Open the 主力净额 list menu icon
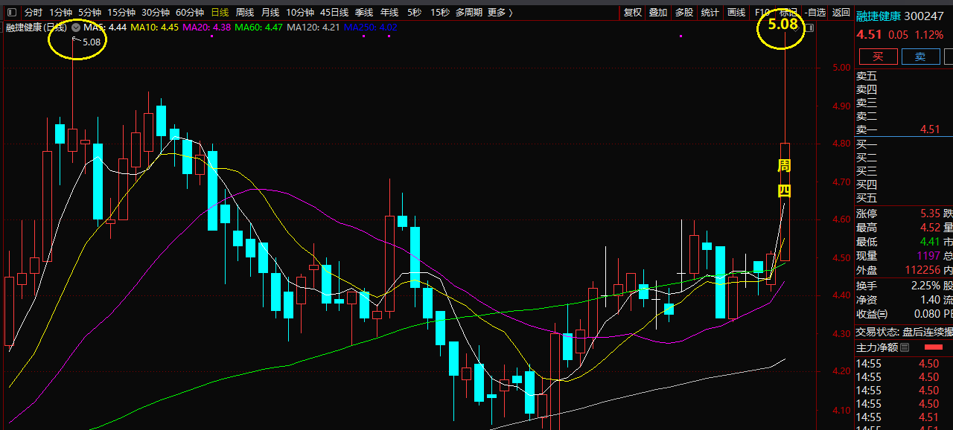Image resolution: width=953 pixels, height=430 pixels. pos(905,347)
